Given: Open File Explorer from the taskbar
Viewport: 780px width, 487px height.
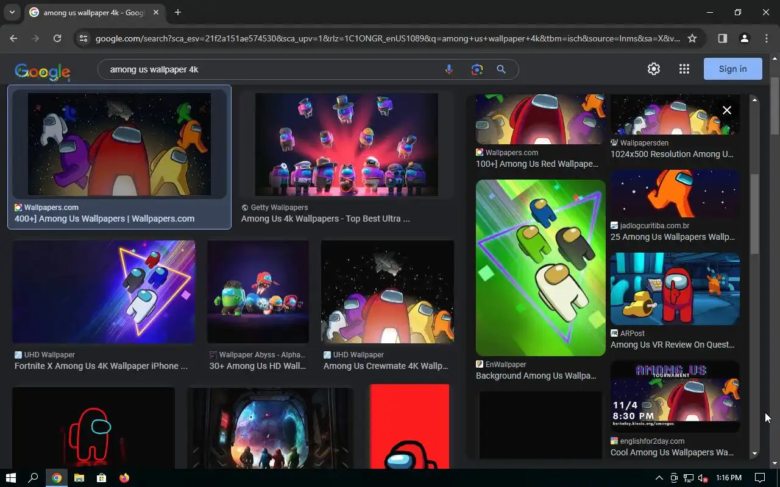Looking at the screenshot, I should coord(79,478).
